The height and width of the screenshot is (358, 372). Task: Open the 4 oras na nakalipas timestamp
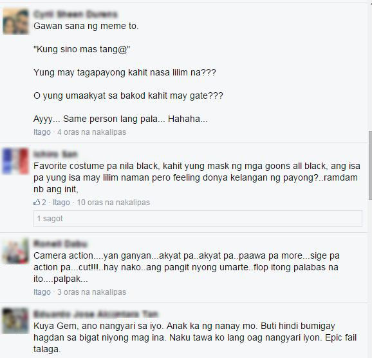pyautogui.click(x=91, y=132)
